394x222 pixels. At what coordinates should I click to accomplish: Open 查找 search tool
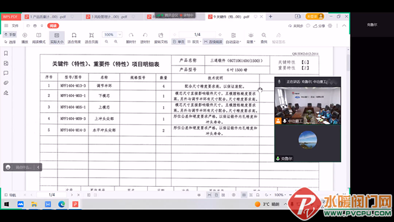point(264,38)
